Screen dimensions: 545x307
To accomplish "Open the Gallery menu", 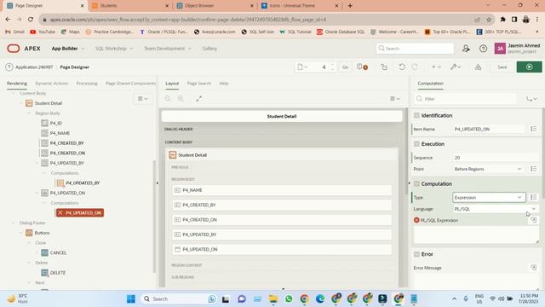I will point(209,49).
